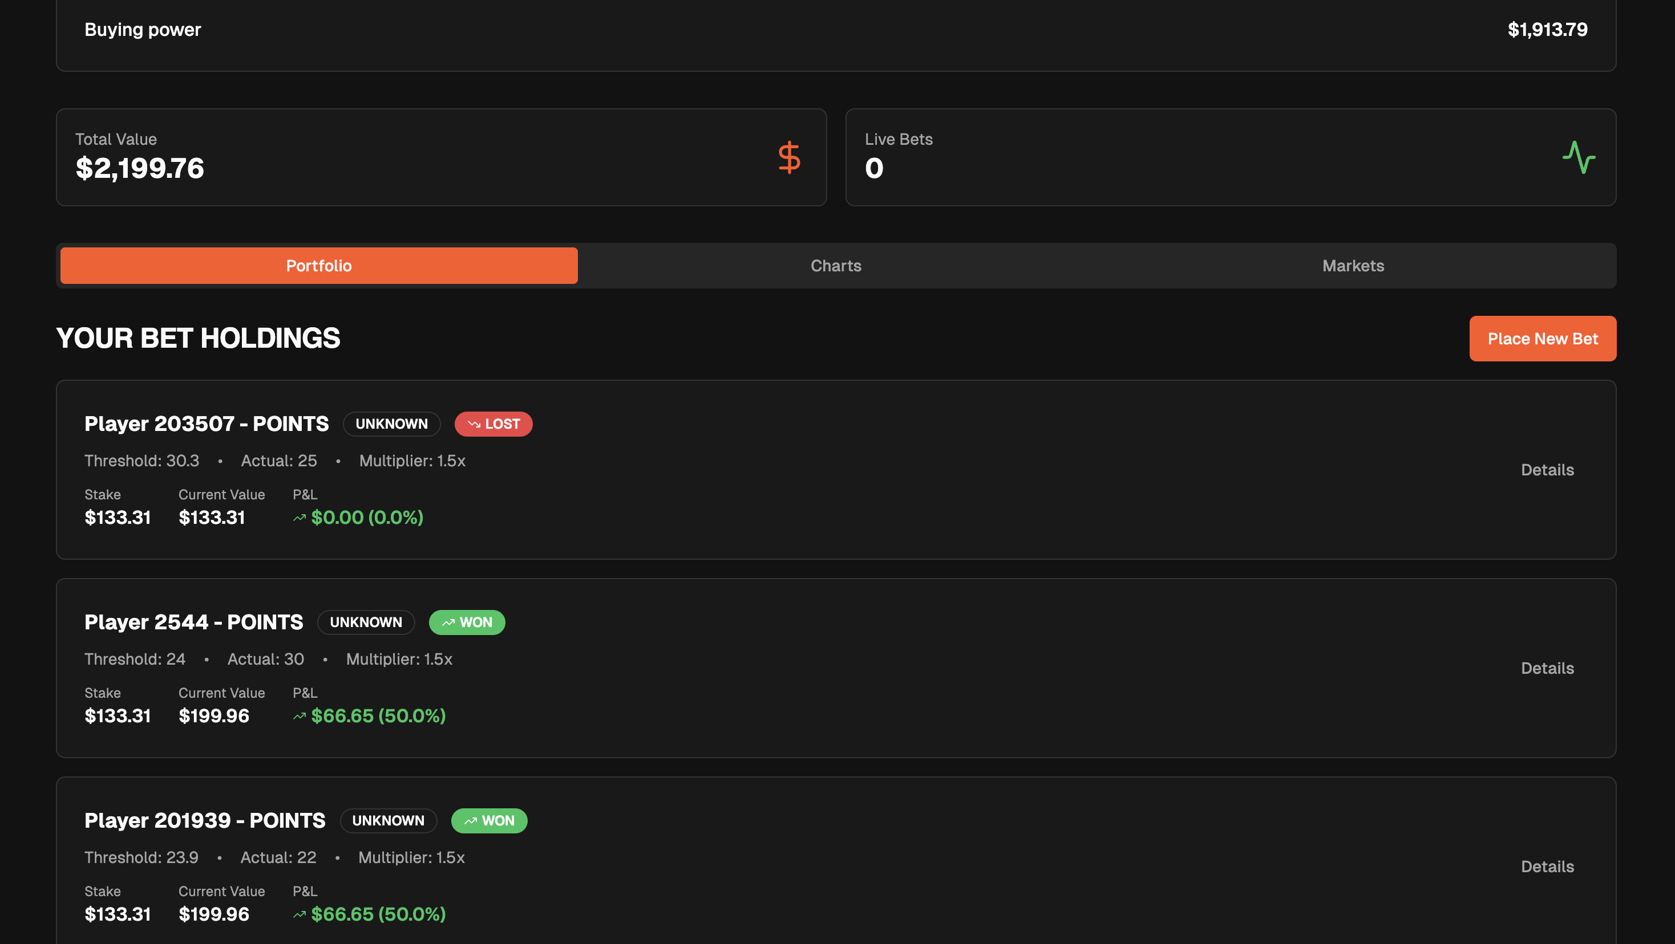
Task: Open Details for Player 203507 bet
Action: [x=1547, y=470]
